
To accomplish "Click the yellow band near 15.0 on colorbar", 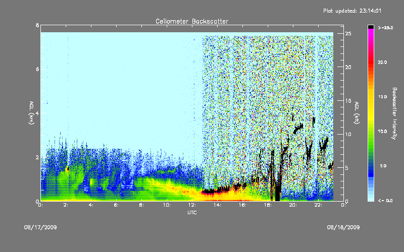I will [x=371, y=97].
